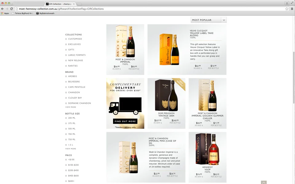Tick the Cloudy Bay brand checkbox
295x184 pixels.
66,98
